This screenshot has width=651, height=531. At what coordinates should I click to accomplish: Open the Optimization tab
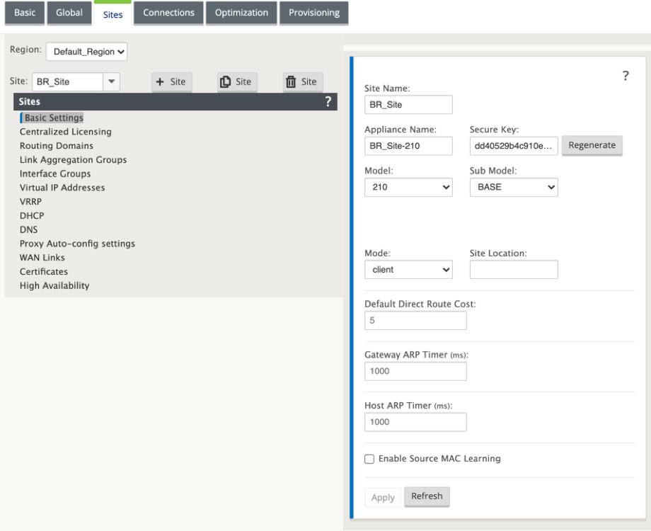(241, 13)
